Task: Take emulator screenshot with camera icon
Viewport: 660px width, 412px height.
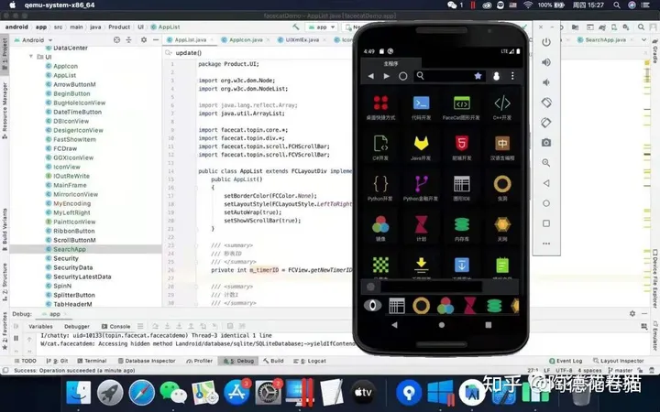Action: (546, 142)
